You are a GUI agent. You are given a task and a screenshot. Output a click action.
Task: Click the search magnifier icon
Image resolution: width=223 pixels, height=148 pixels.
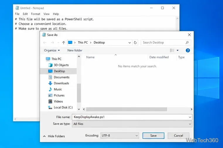[187, 42]
